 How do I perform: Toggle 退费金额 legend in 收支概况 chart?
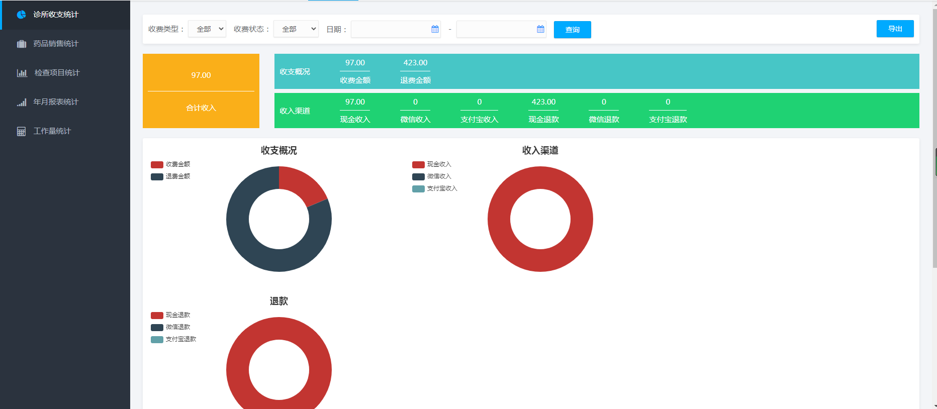coord(171,176)
